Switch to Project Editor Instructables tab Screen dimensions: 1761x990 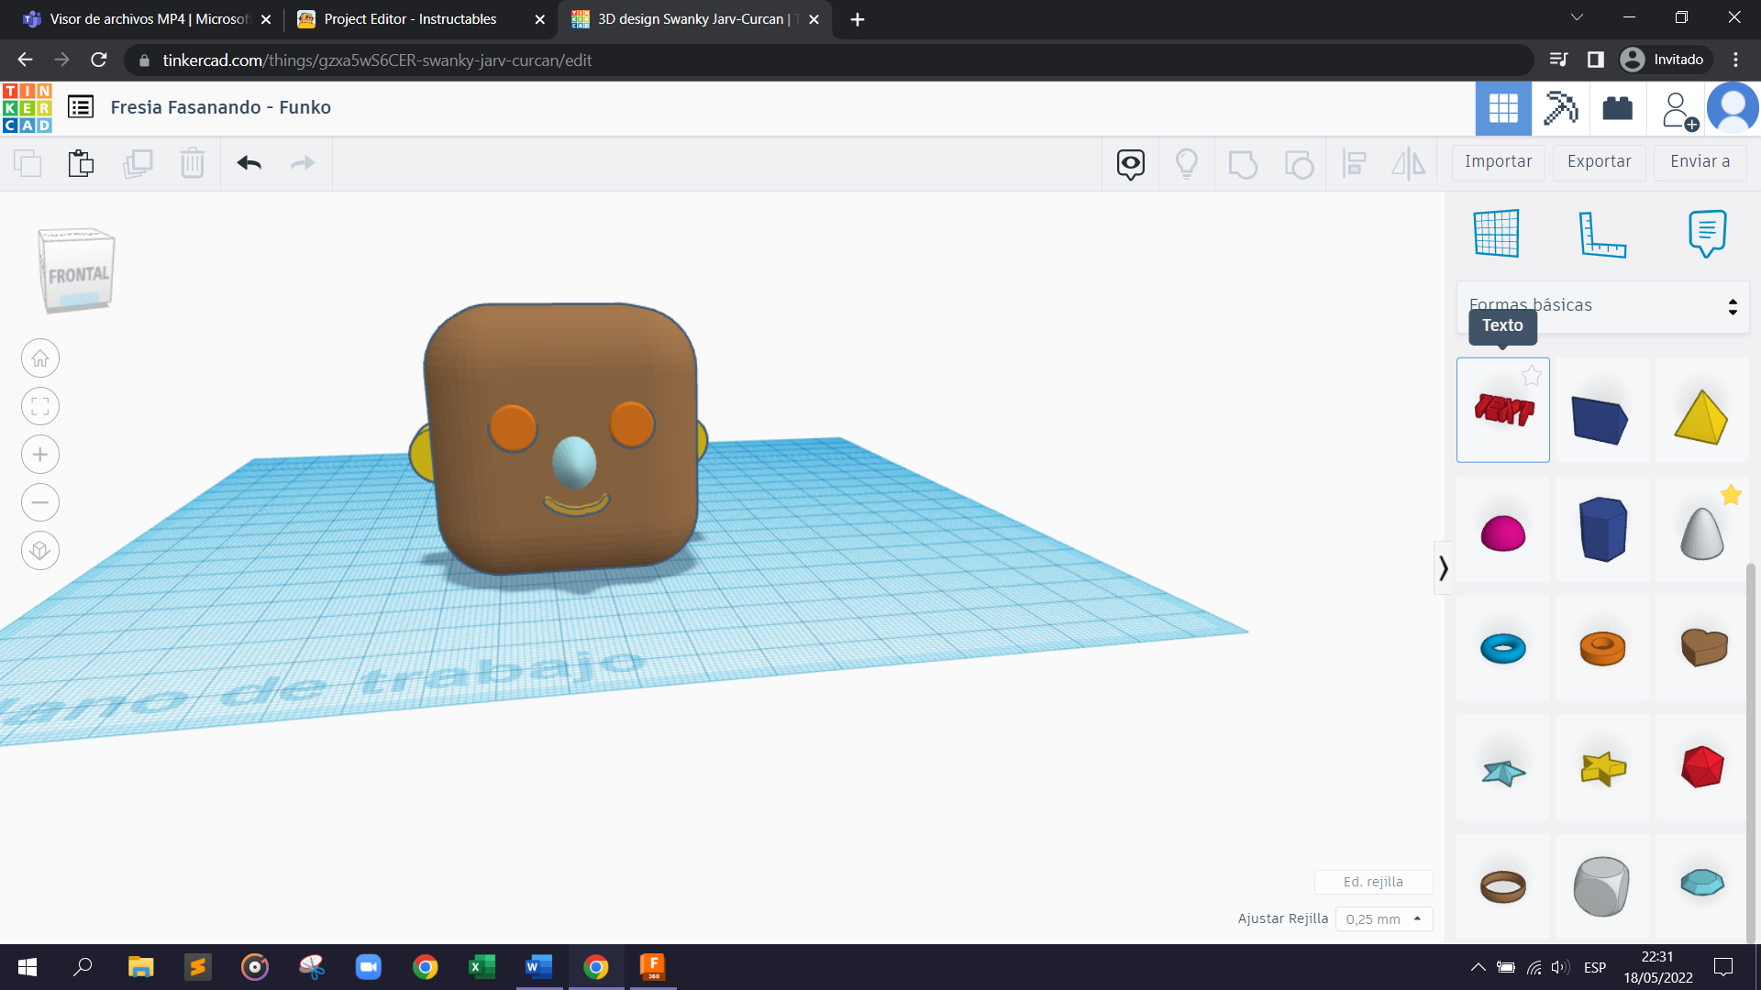410,19
